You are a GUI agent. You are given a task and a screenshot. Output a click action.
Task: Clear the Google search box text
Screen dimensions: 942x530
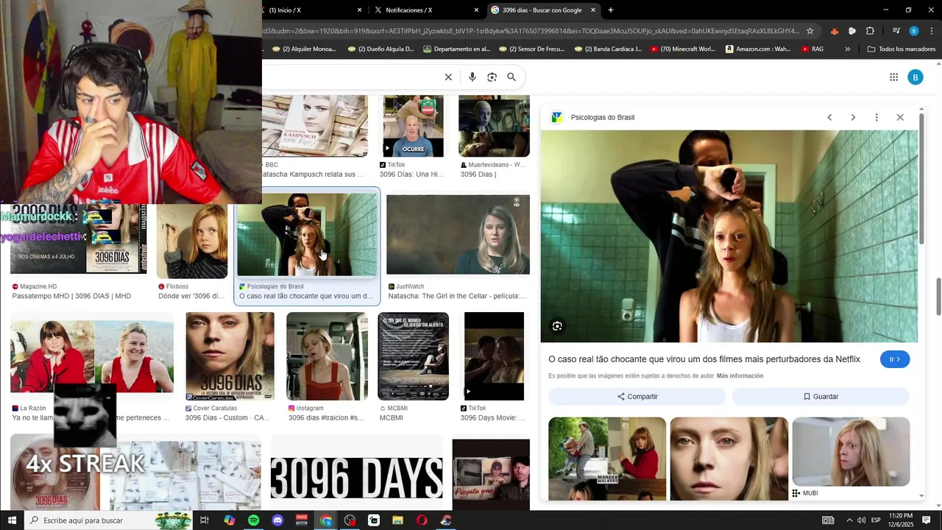tap(448, 77)
